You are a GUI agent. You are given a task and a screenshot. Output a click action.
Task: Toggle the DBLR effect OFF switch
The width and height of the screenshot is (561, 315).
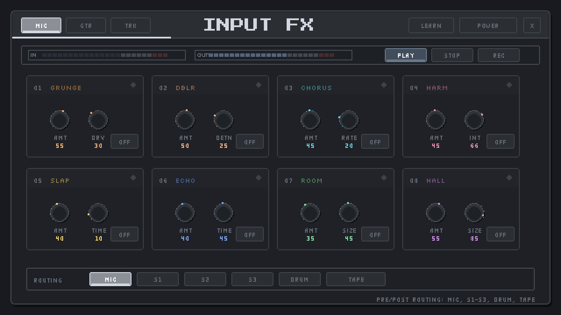pyautogui.click(x=250, y=142)
